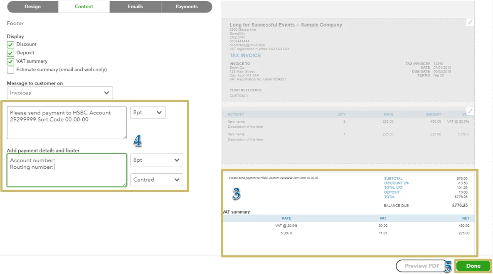Click in the HSBC payment message box
The width and height of the screenshot is (493, 274).
(67, 123)
